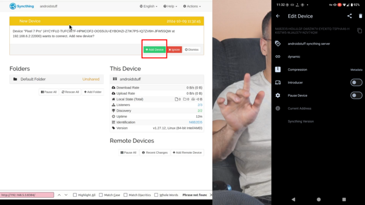Image resolution: width=365 pixels, height=205 pixels.
Task: Toggle the Pause Device switch
Action: 356,96
